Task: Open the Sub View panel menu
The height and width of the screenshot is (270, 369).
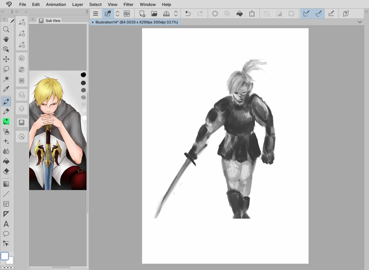Action: click(x=33, y=20)
